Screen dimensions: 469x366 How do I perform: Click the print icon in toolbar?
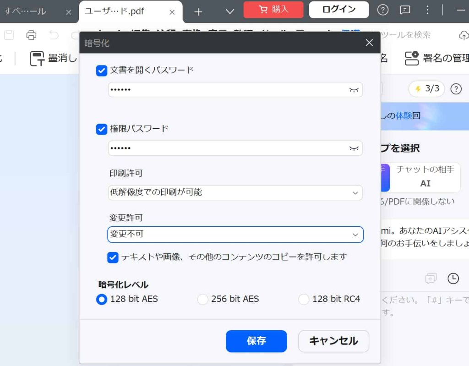[31, 35]
